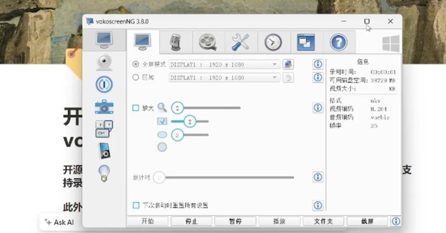
Task: Uncheck the checked box under 放大
Action: [x=162, y=121]
